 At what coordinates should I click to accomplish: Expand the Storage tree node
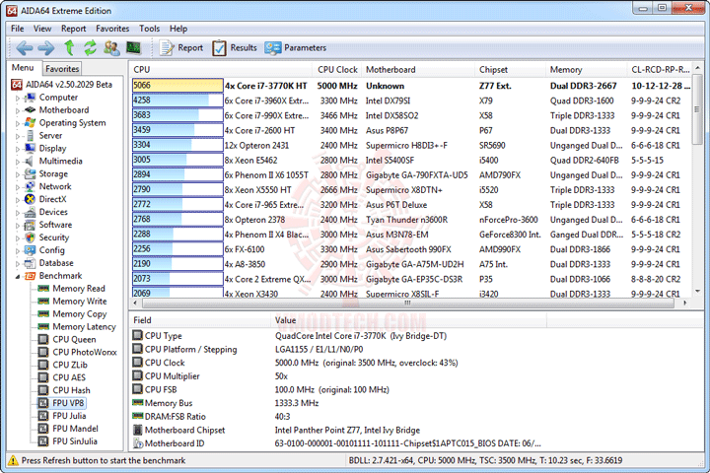pyautogui.click(x=18, y=174)
